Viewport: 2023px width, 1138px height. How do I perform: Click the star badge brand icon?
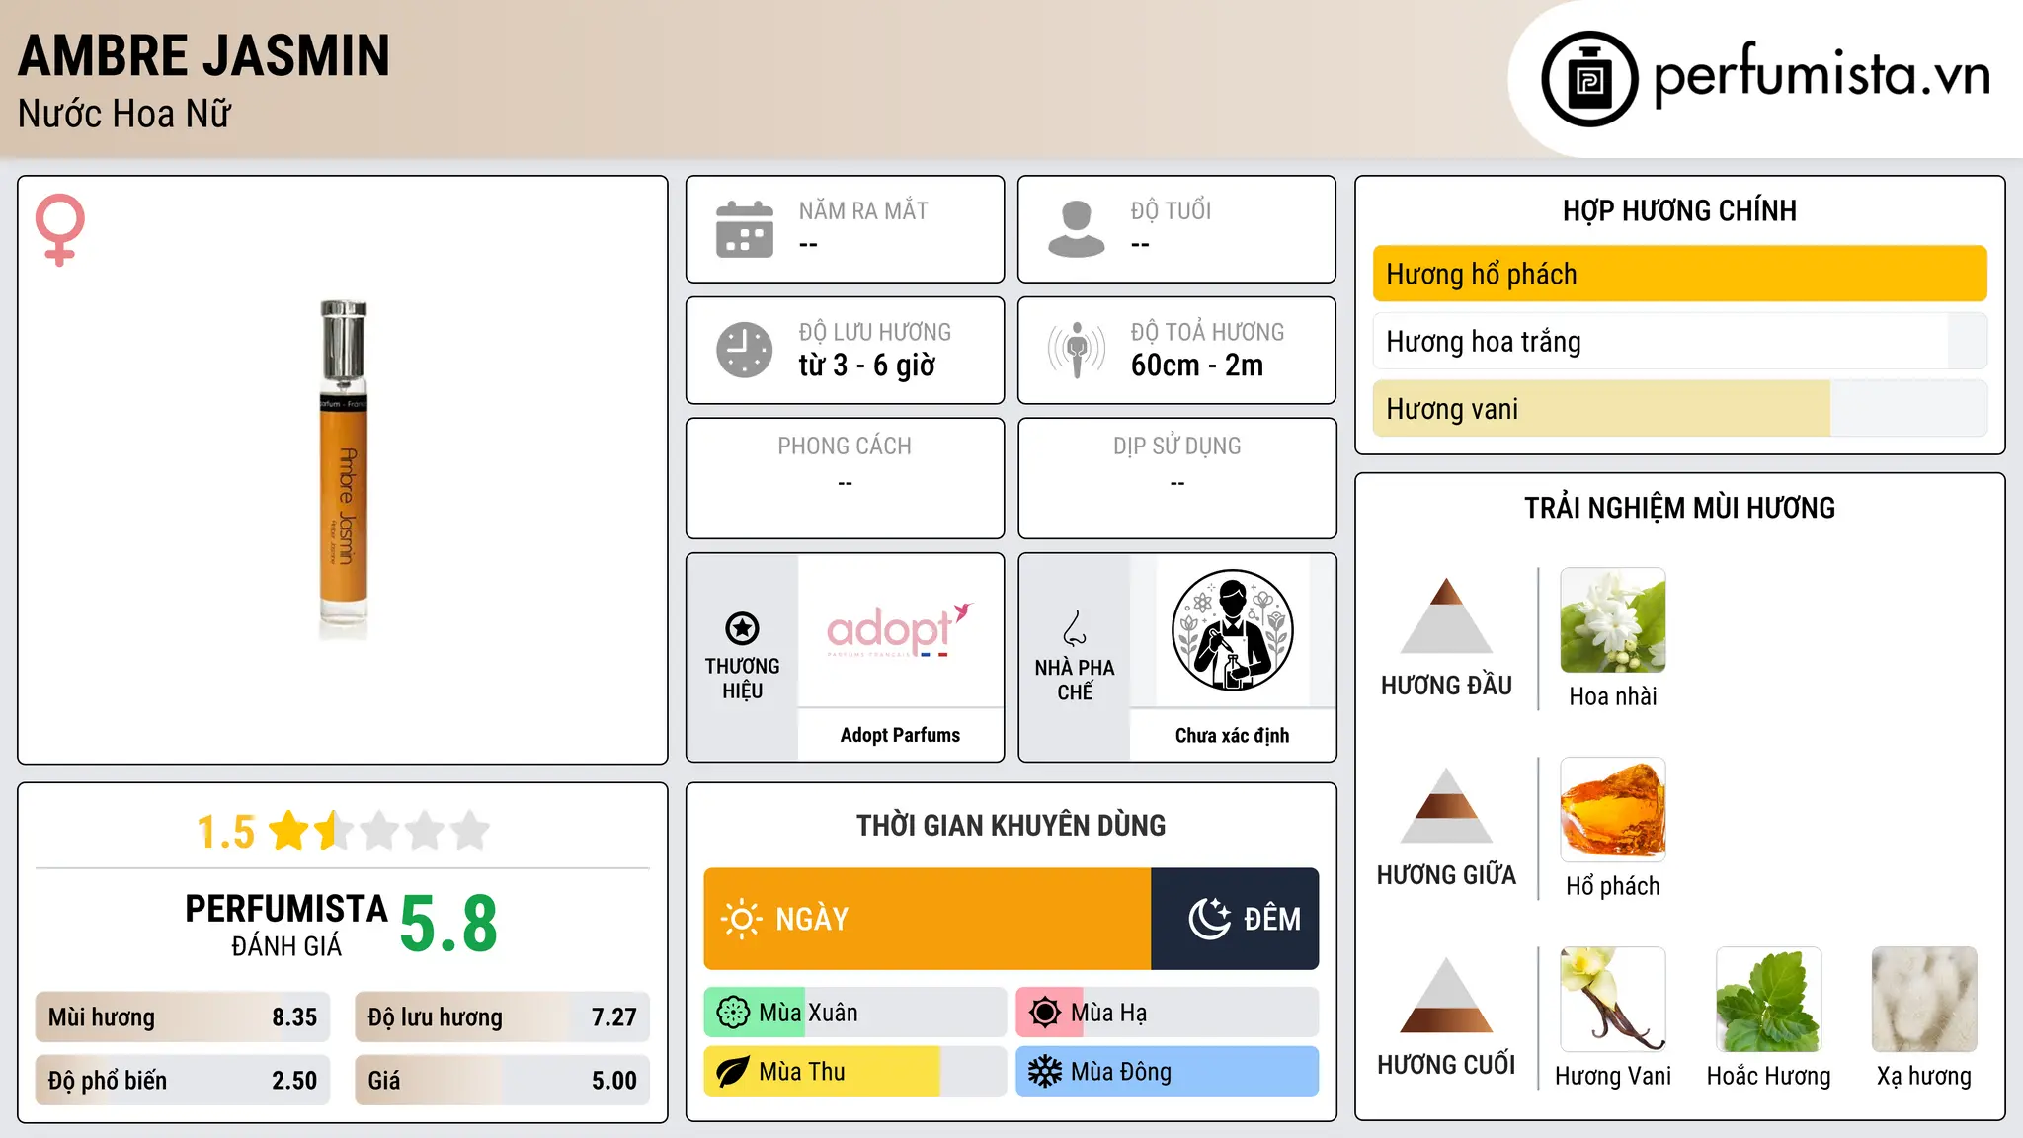pyautogui.click(x=742, y=628)
